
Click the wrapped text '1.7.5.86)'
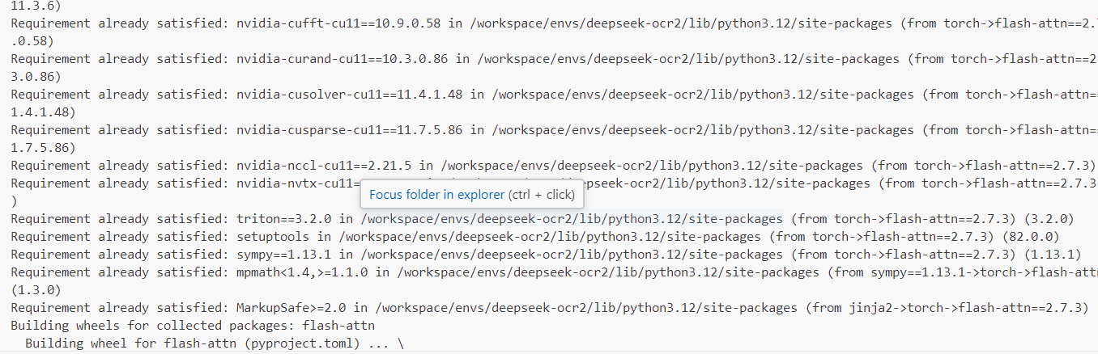[43, 147]
